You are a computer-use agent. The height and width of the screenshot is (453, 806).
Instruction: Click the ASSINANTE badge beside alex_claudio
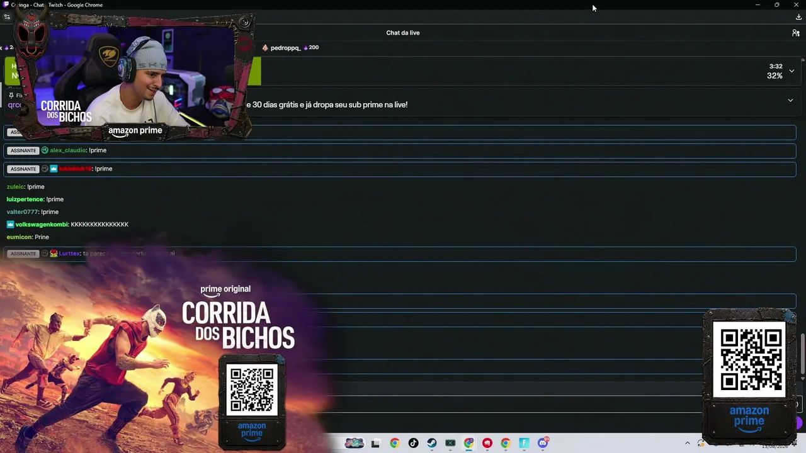click(x=23, y=150)
